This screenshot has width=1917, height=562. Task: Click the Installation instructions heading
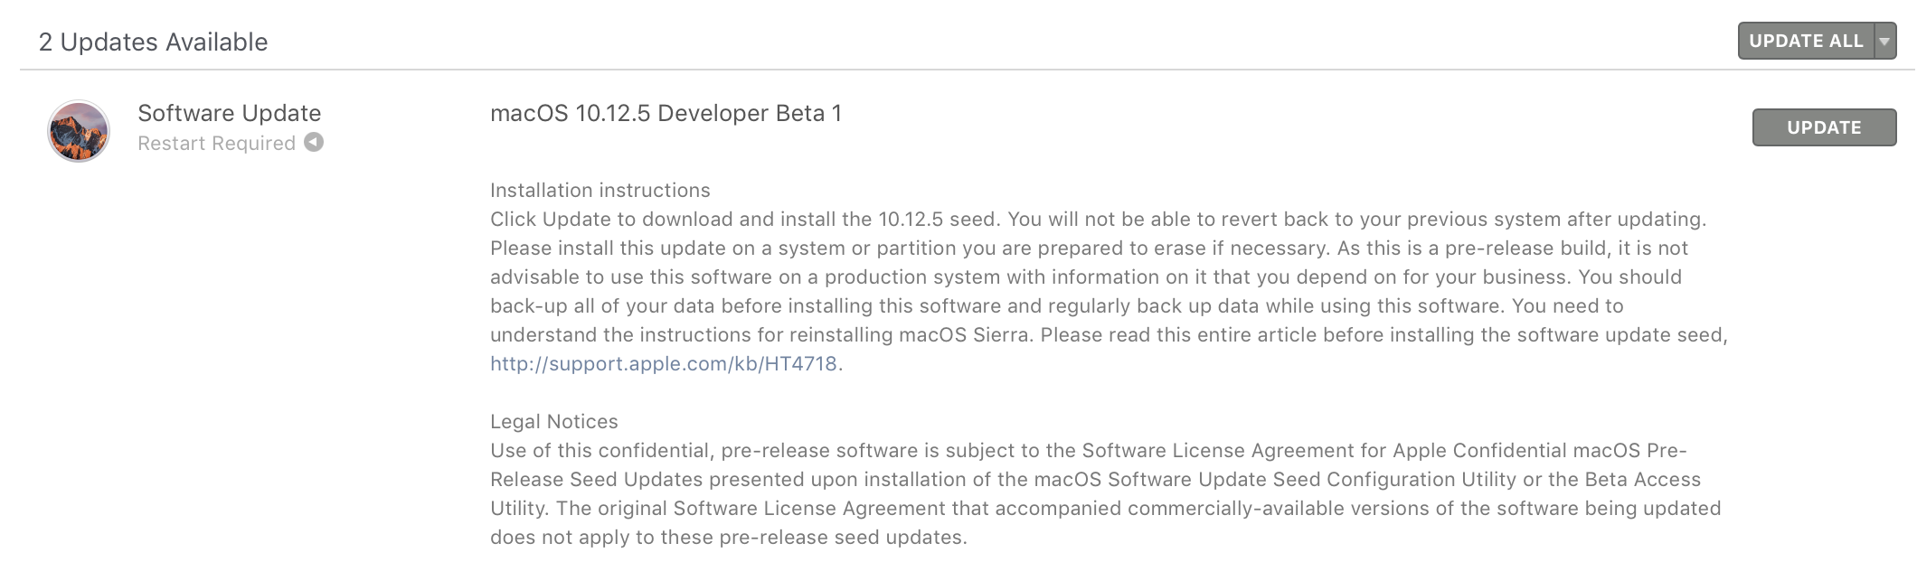pos(600,191)
